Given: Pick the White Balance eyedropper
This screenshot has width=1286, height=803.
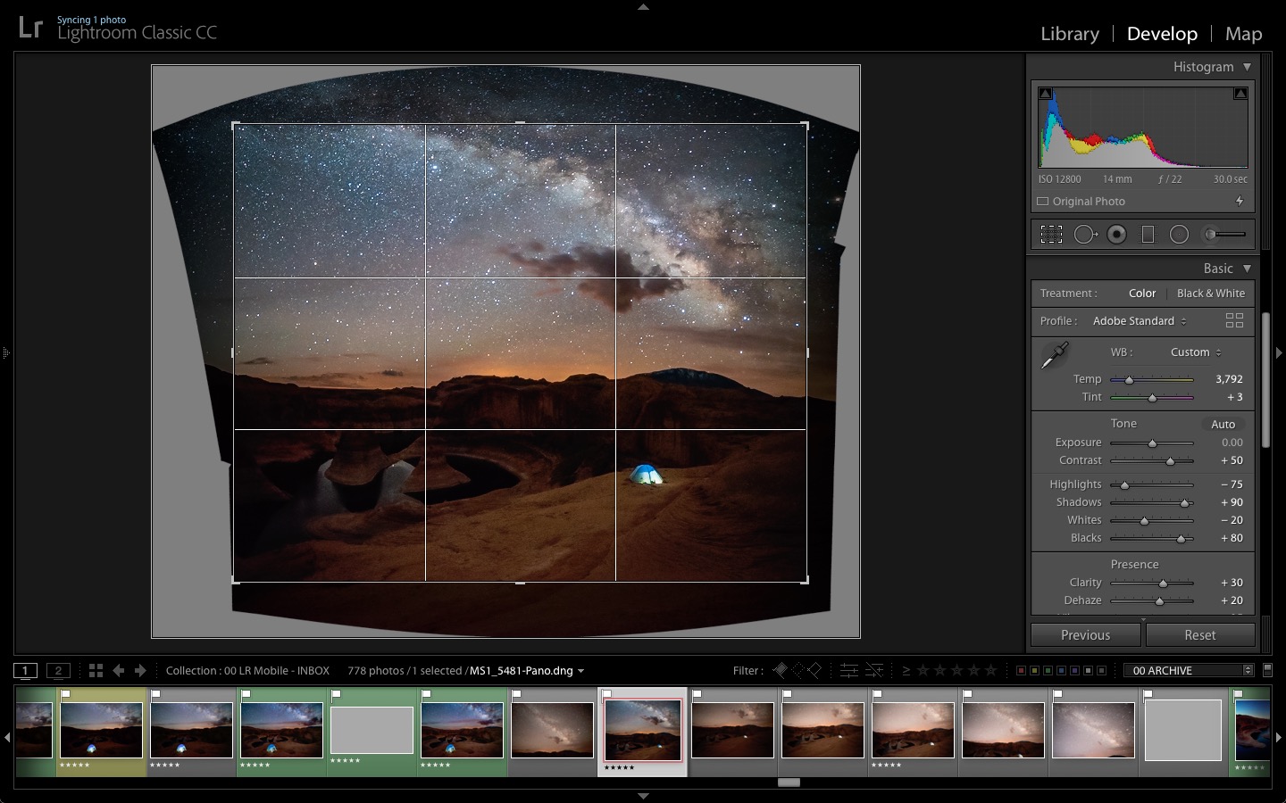Looking at the screenshot, I should click(x=1054, y=354).
